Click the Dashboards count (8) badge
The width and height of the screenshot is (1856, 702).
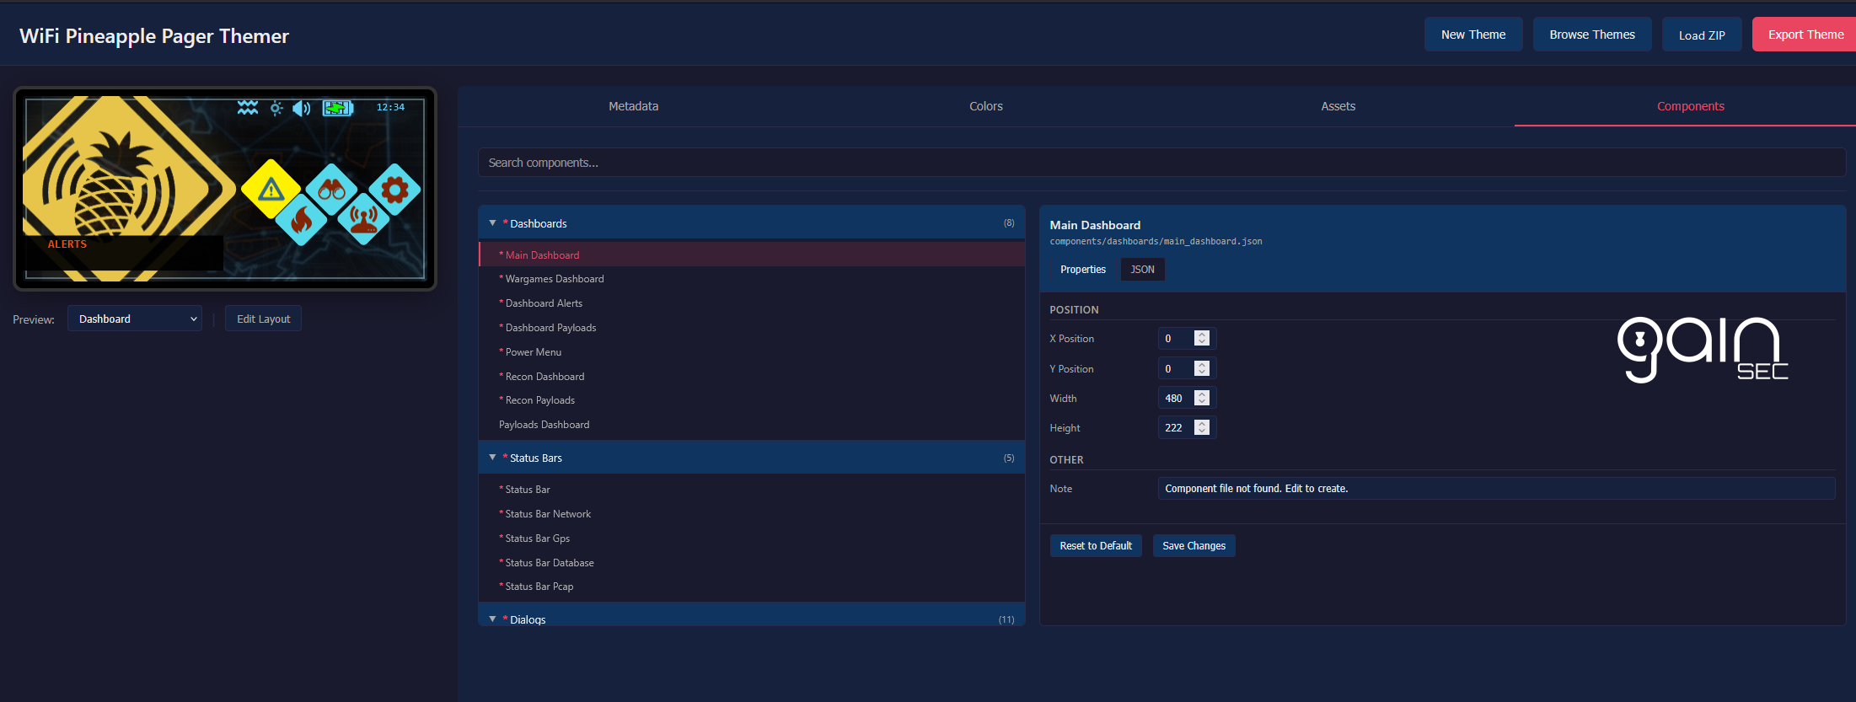[x=1009, y=223]
